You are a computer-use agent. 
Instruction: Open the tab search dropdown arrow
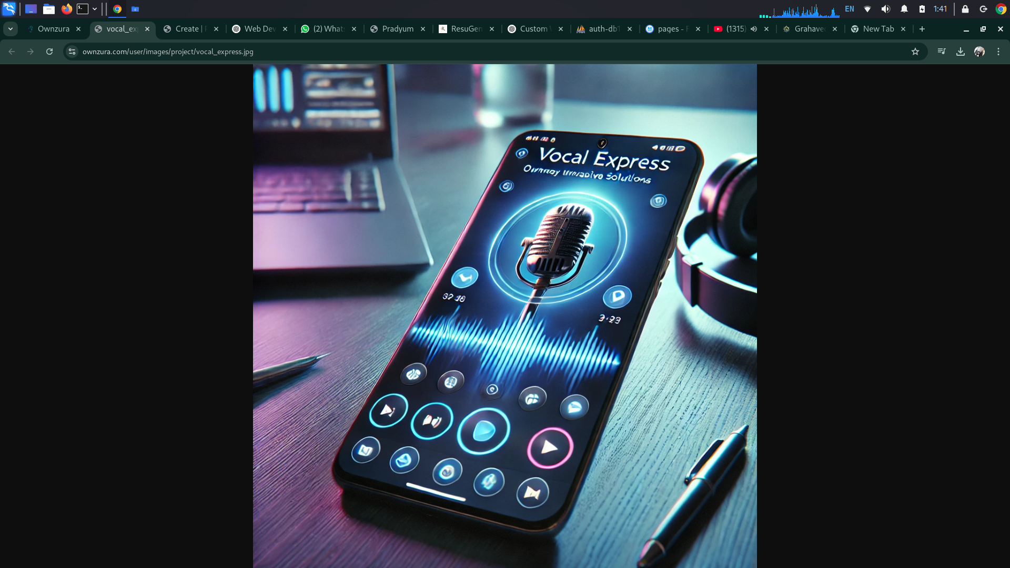tap(11, 29)
